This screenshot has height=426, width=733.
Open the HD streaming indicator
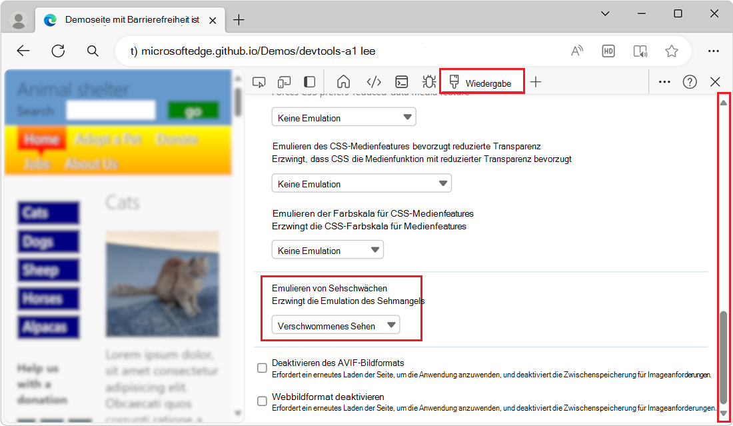coord(608,50)
